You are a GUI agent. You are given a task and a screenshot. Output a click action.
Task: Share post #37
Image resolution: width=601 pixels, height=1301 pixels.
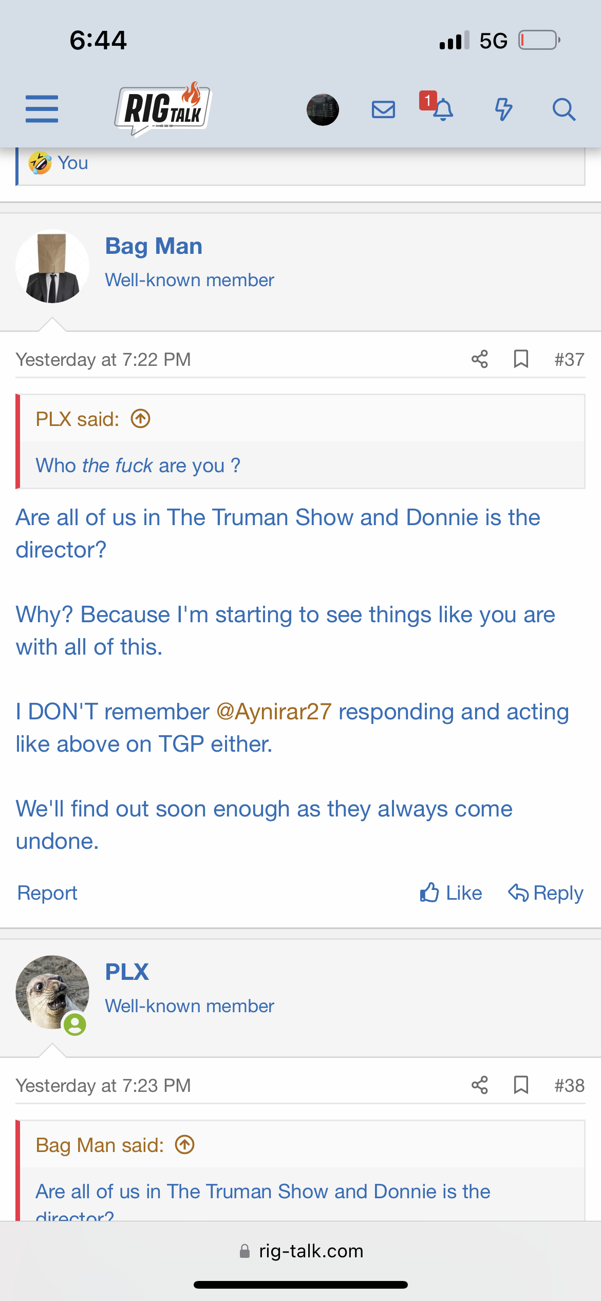479,359
